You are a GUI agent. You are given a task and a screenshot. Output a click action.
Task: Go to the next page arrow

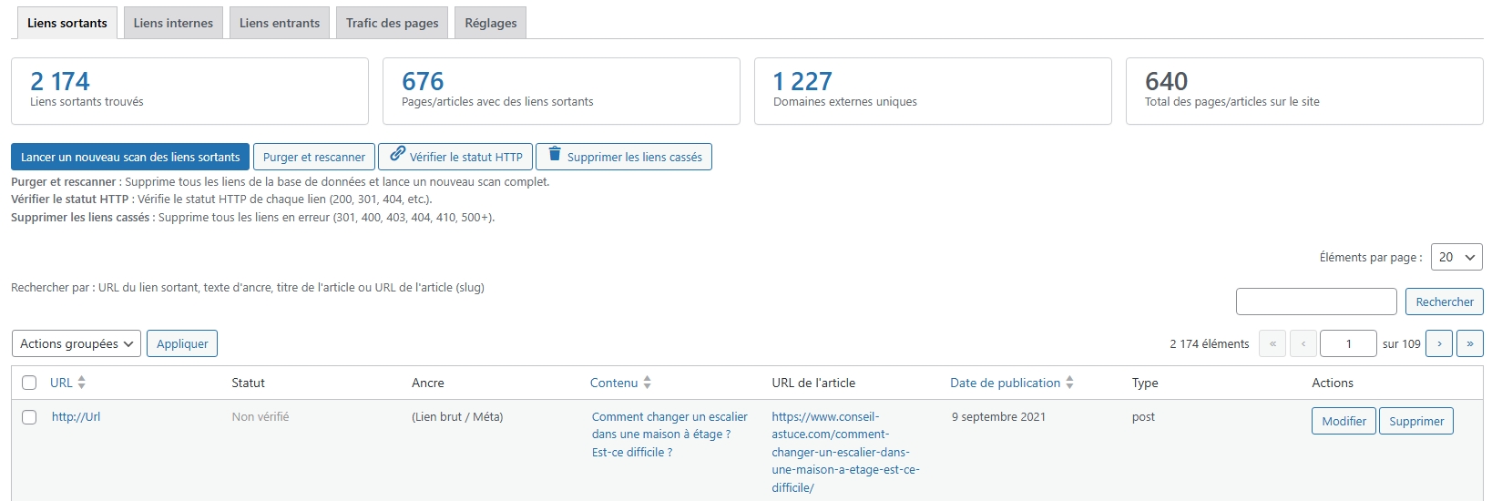1439,343
